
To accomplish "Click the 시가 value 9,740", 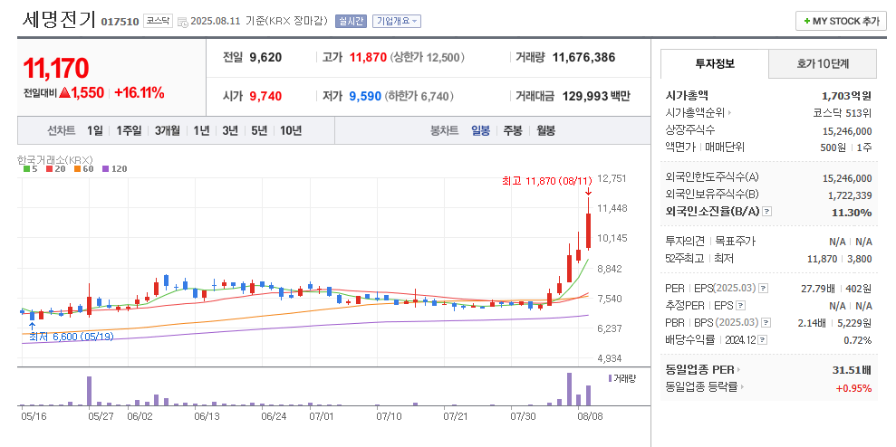I will [265, 96].
